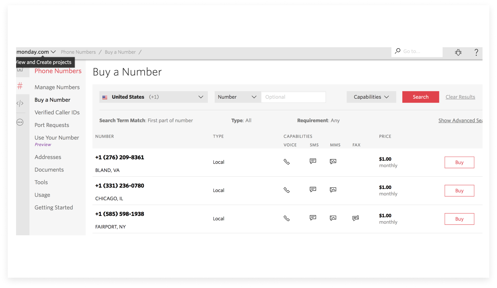Open the code </> developer tools sidebar icon

tap(20, 103)
